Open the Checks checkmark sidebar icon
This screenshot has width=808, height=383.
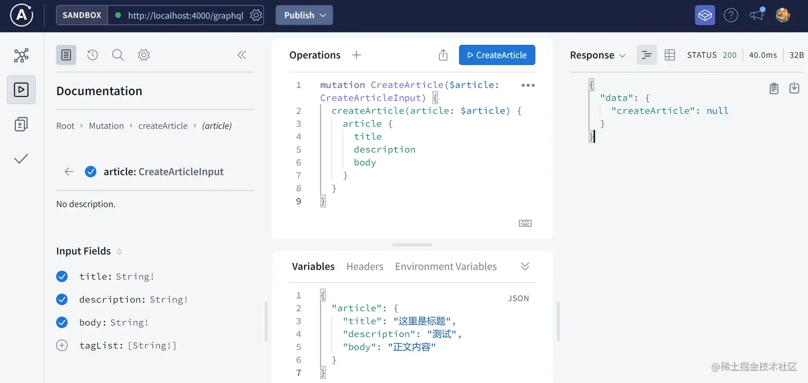tap(21, 158)
